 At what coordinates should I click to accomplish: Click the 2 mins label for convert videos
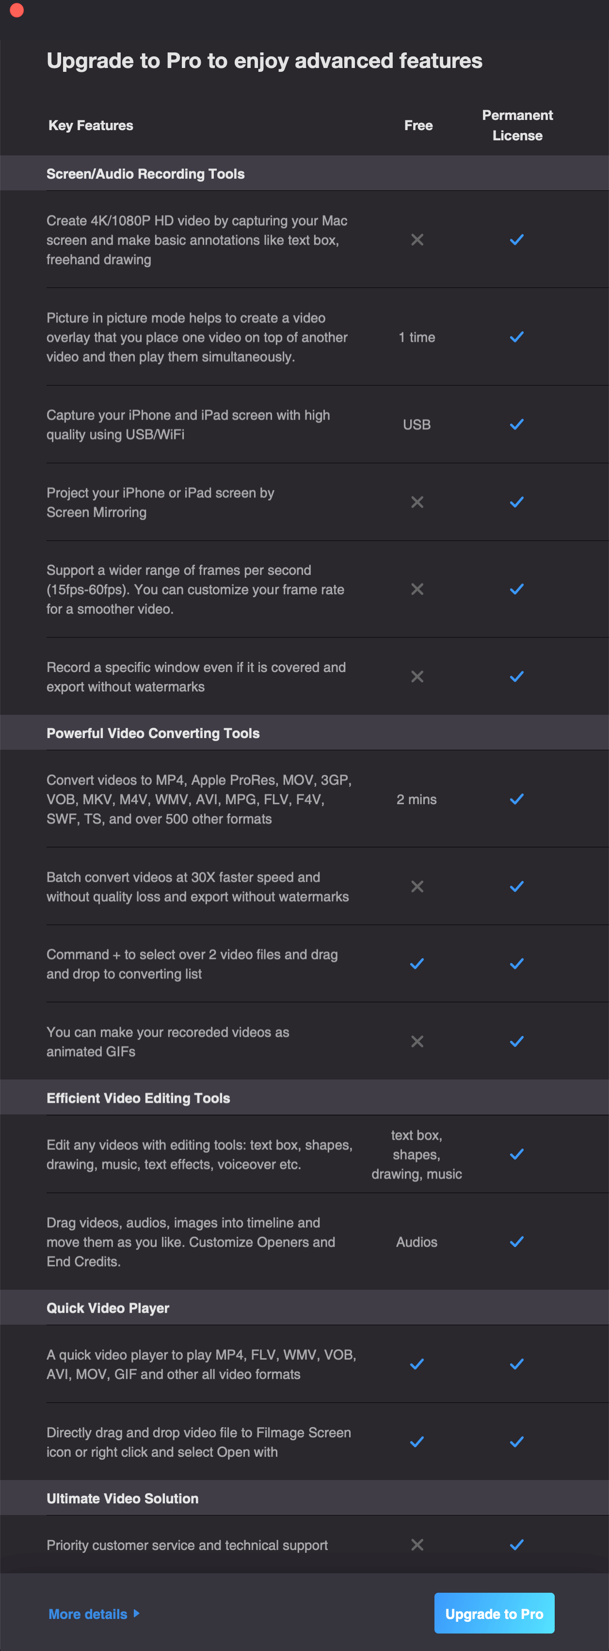(x=417, y=799)
